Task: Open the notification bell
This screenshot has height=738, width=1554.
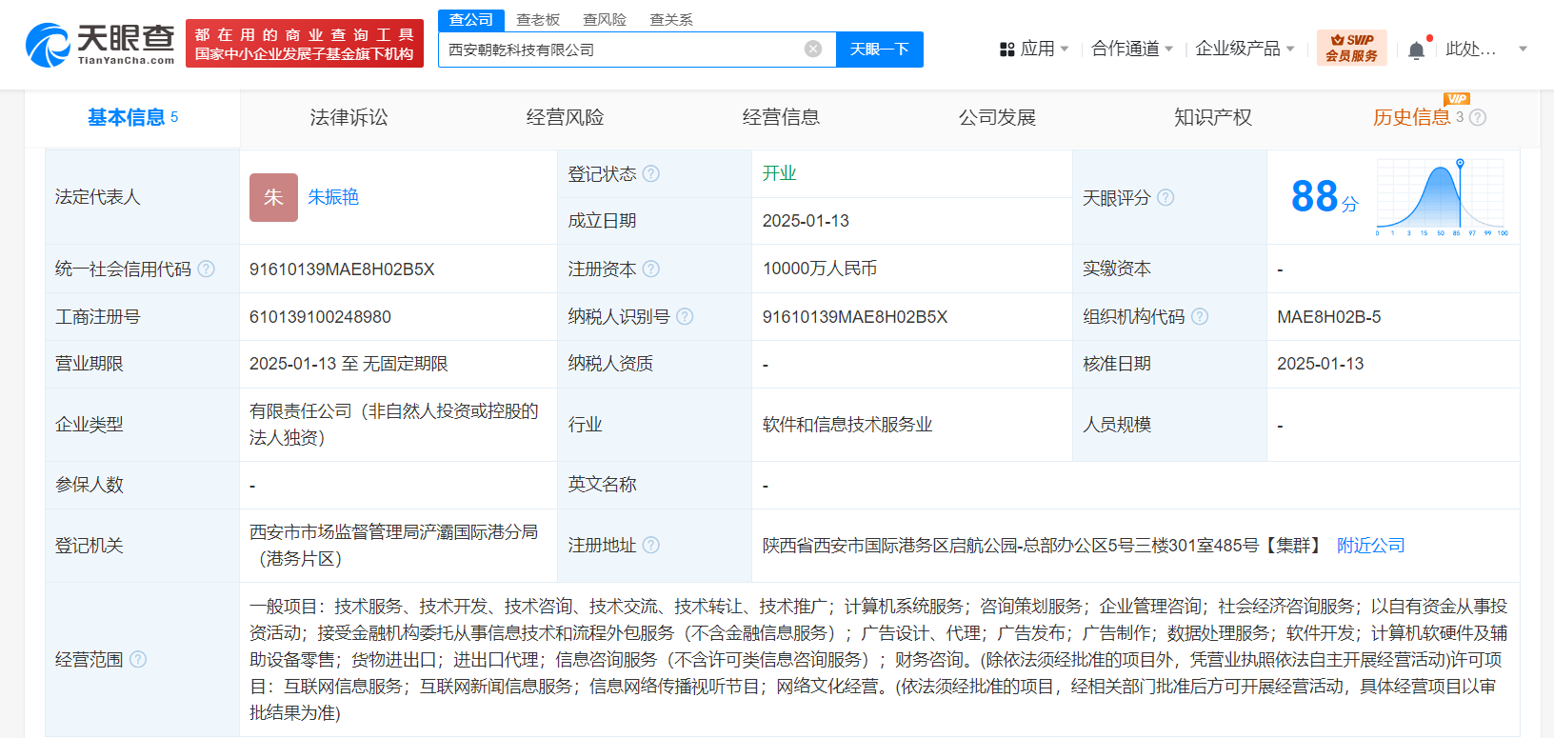Action: (x=1416, y=50)
